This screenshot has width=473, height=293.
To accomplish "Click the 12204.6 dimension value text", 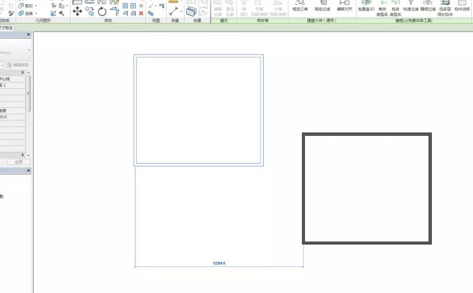I will [x=219, y=263].
